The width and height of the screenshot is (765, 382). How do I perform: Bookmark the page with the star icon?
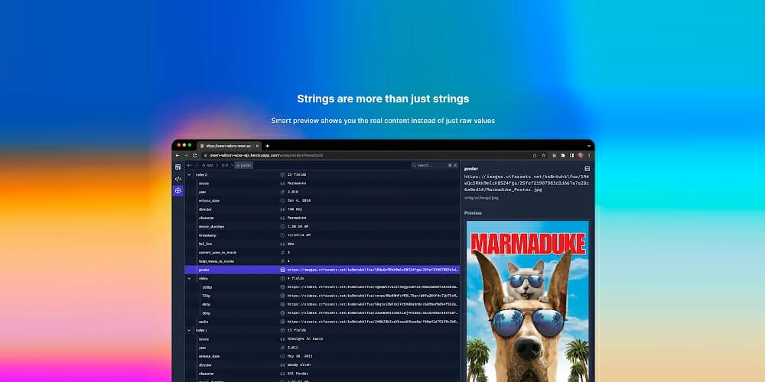(x=543, y=155)
